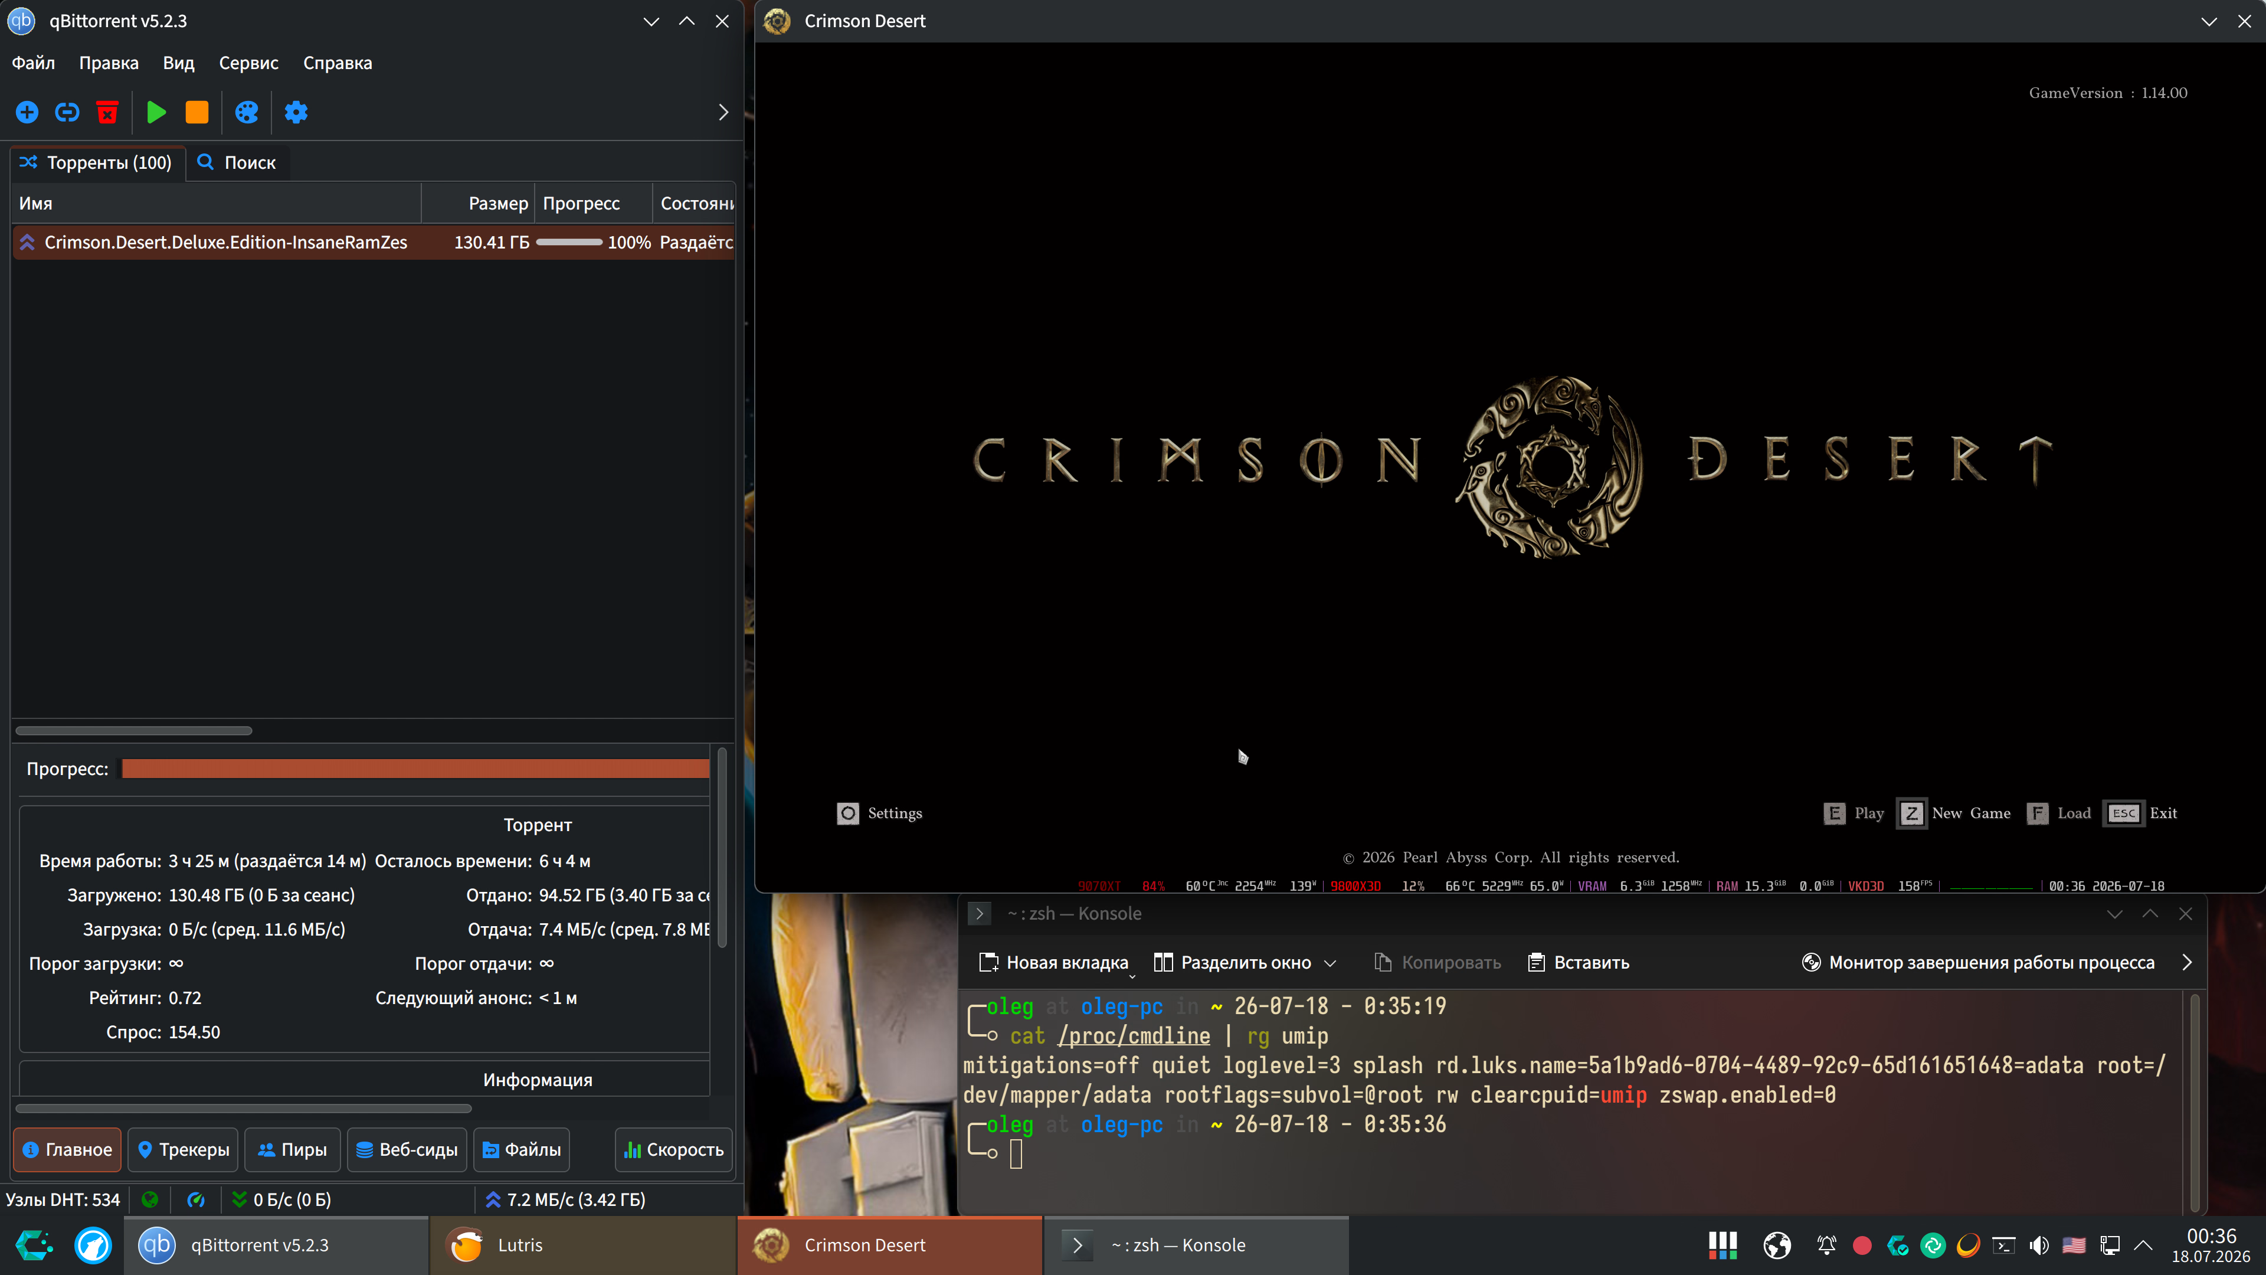Open Settings in the Crimson Desert menu

click(880, 813)
